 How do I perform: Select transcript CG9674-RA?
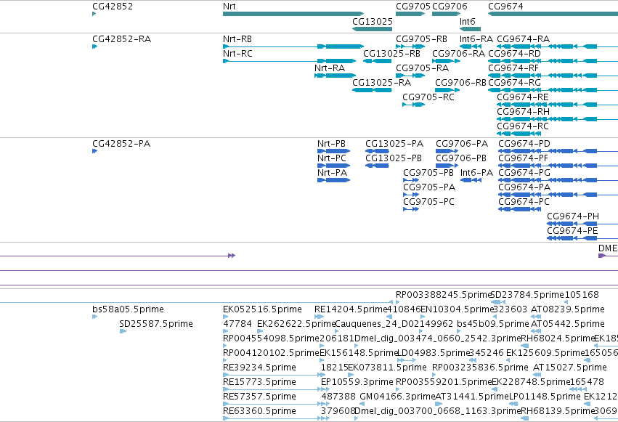pos(557,46)
